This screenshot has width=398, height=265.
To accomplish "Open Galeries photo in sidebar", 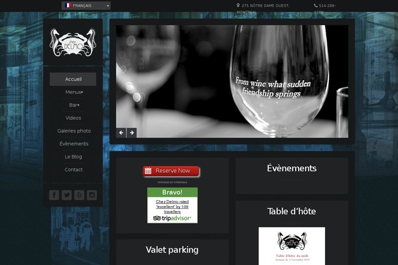I will point(74,131).
